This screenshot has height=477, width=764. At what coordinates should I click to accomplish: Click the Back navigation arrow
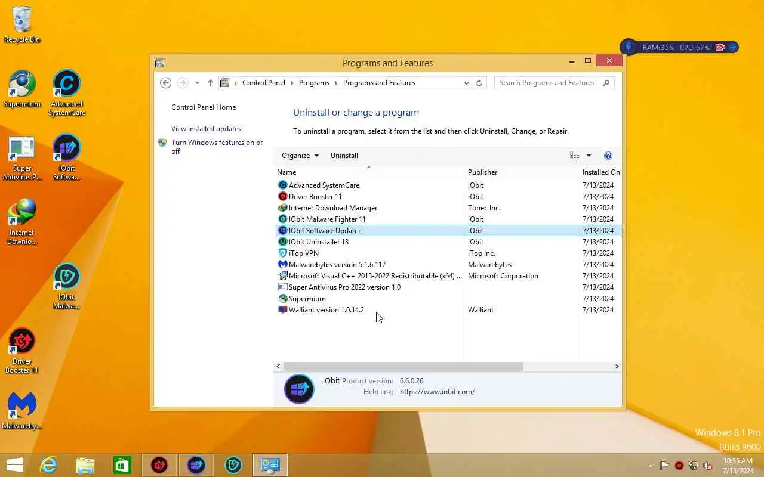(166, 83)
